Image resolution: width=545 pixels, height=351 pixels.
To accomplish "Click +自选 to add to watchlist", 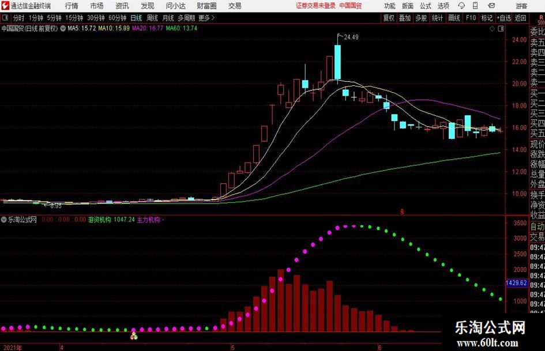I will (503, 18).
